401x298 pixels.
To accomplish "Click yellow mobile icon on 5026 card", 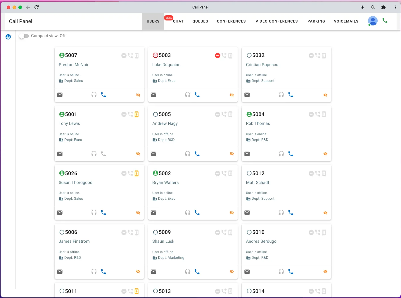I will 136,173.
